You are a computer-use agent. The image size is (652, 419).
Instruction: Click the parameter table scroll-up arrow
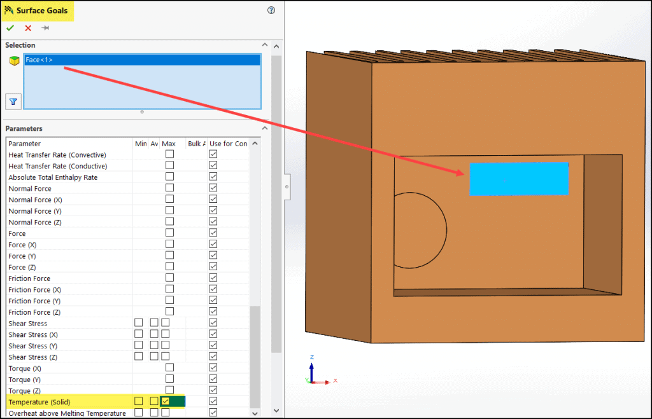[x=255, y=143]
